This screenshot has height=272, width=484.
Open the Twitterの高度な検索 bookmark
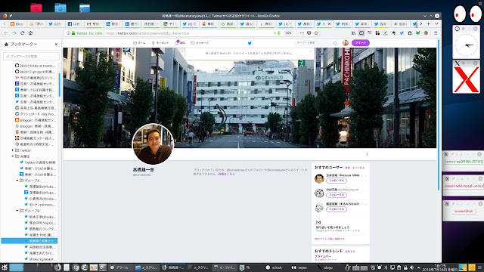(38, 162)
